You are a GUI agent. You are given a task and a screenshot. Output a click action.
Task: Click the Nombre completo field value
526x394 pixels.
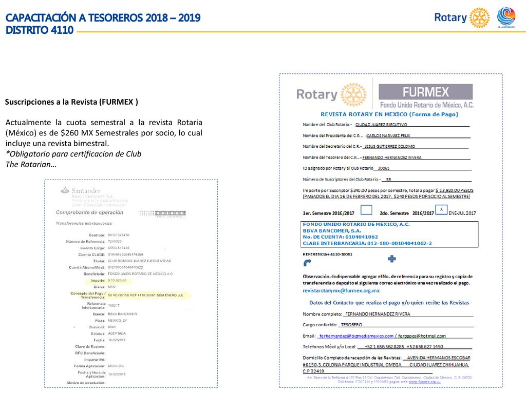pyautogui.click(x=378, y=314)
